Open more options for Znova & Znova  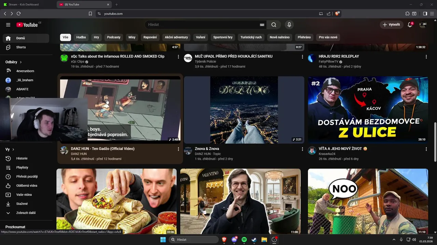coord(302,149)
